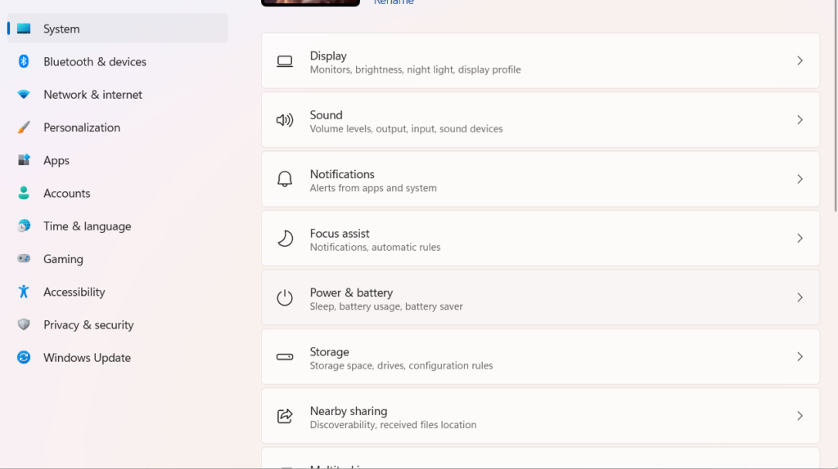Click the Bluetooth icon in sidebar

click(24, 61)
